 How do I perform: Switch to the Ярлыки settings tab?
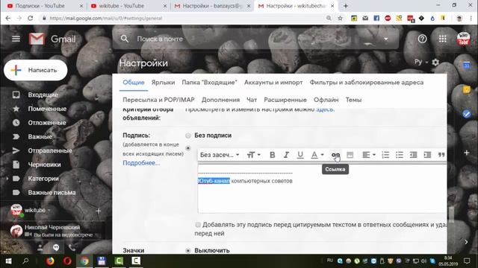pyautogui.click(x=163, y=83)
